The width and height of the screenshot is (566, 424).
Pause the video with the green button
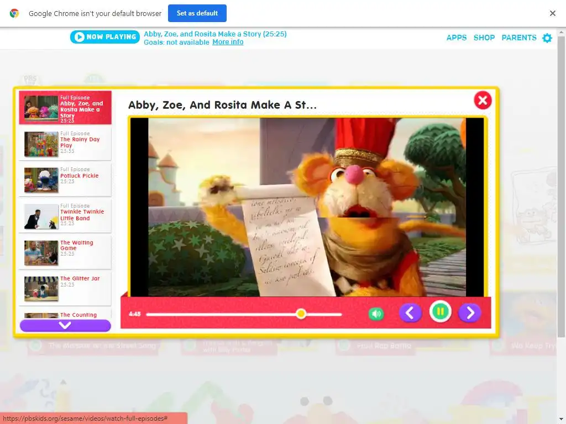click(x=440, y=311)
